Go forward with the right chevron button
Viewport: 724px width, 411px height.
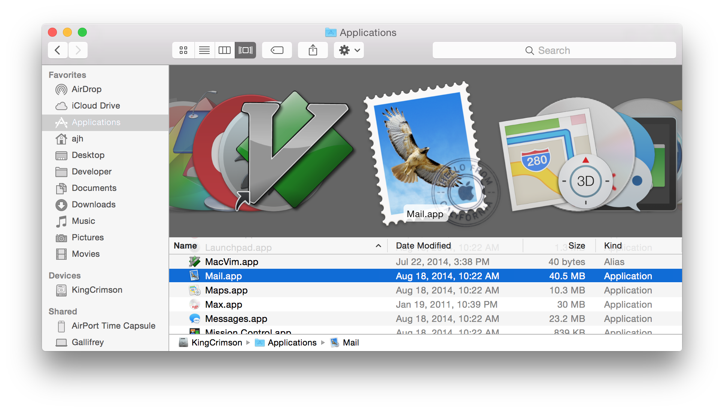pos(78,50)
